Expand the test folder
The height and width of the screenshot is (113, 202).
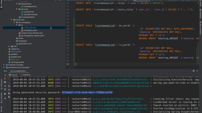tap(9, 46)
